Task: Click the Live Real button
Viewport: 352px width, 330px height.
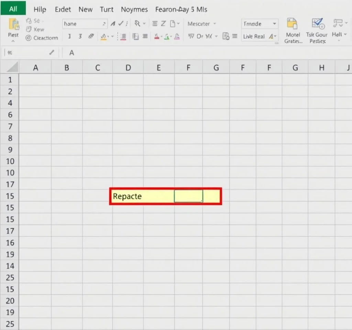Action: point(254,36)
